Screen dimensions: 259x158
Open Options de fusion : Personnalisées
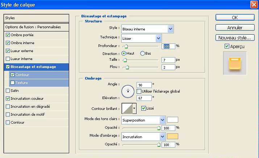click(x=36, y=27)
